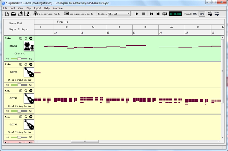
Task: Click the horizontal timeline scrollbar thumb
Action: (x=85, y=142)
